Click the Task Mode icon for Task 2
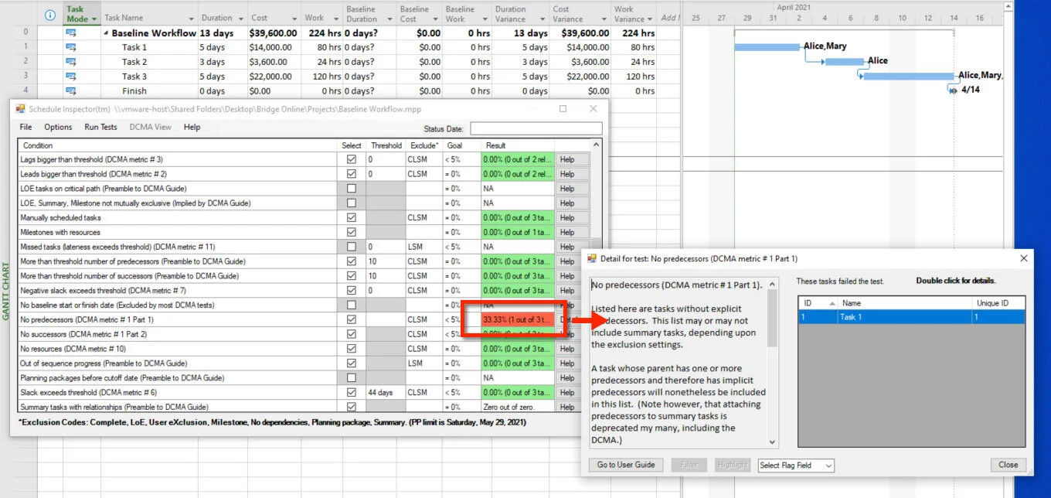1051x498 pixels. (72, 61)
